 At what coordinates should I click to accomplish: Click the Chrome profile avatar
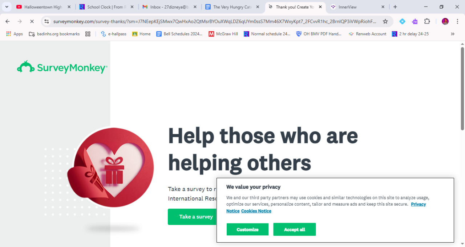click(x=445, y=21)
